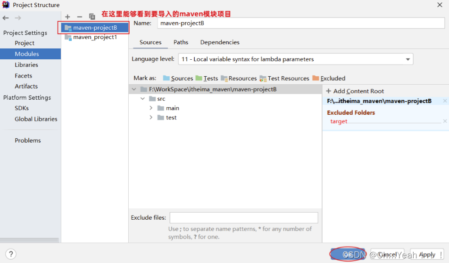The height and width of the screenshot is (263, 449).
Task: Open Global Libraries settings
Action: pyautogui.click(x=36, y=119)
